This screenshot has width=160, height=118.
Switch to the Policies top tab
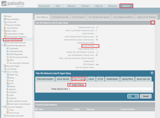tap(85, 6)
